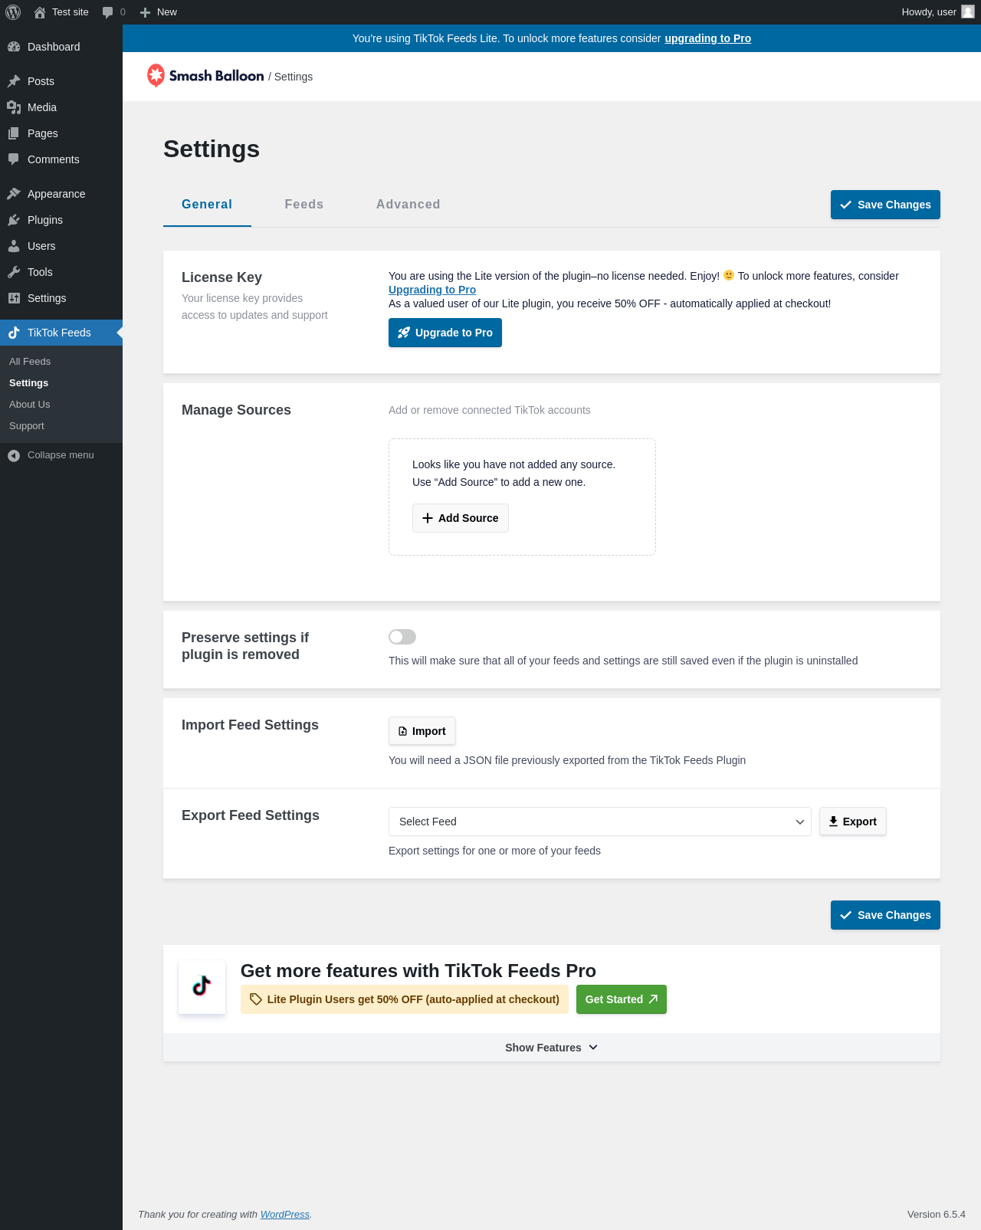Click the Collapse menu arrow icon
981x1230 pixels.
[x=14, y=455]
